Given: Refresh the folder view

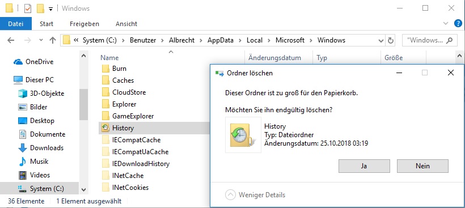Looking at the screenshot, I should 391,40.
